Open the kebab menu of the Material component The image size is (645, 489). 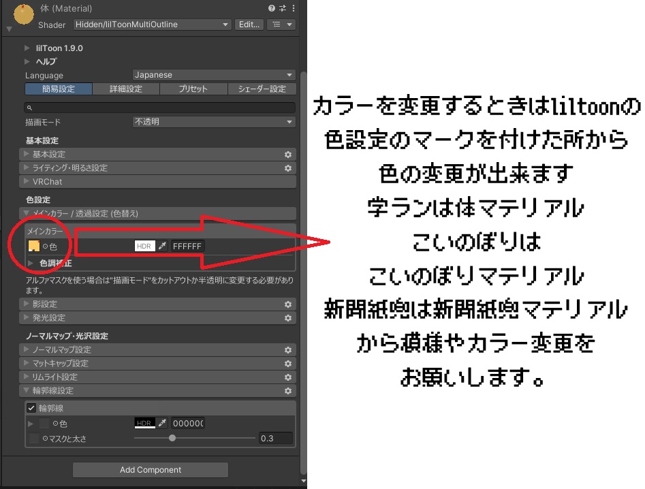click(x=294, y=8)
